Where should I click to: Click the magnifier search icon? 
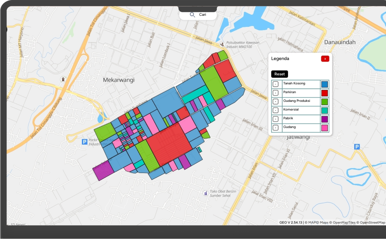(192, 15)
